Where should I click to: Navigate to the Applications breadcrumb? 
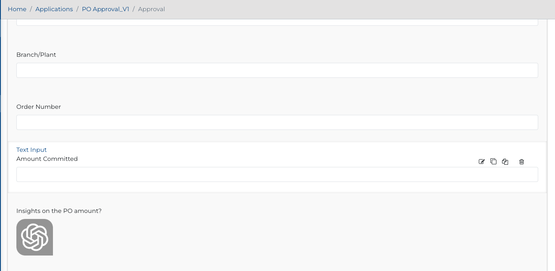(54, 9)
